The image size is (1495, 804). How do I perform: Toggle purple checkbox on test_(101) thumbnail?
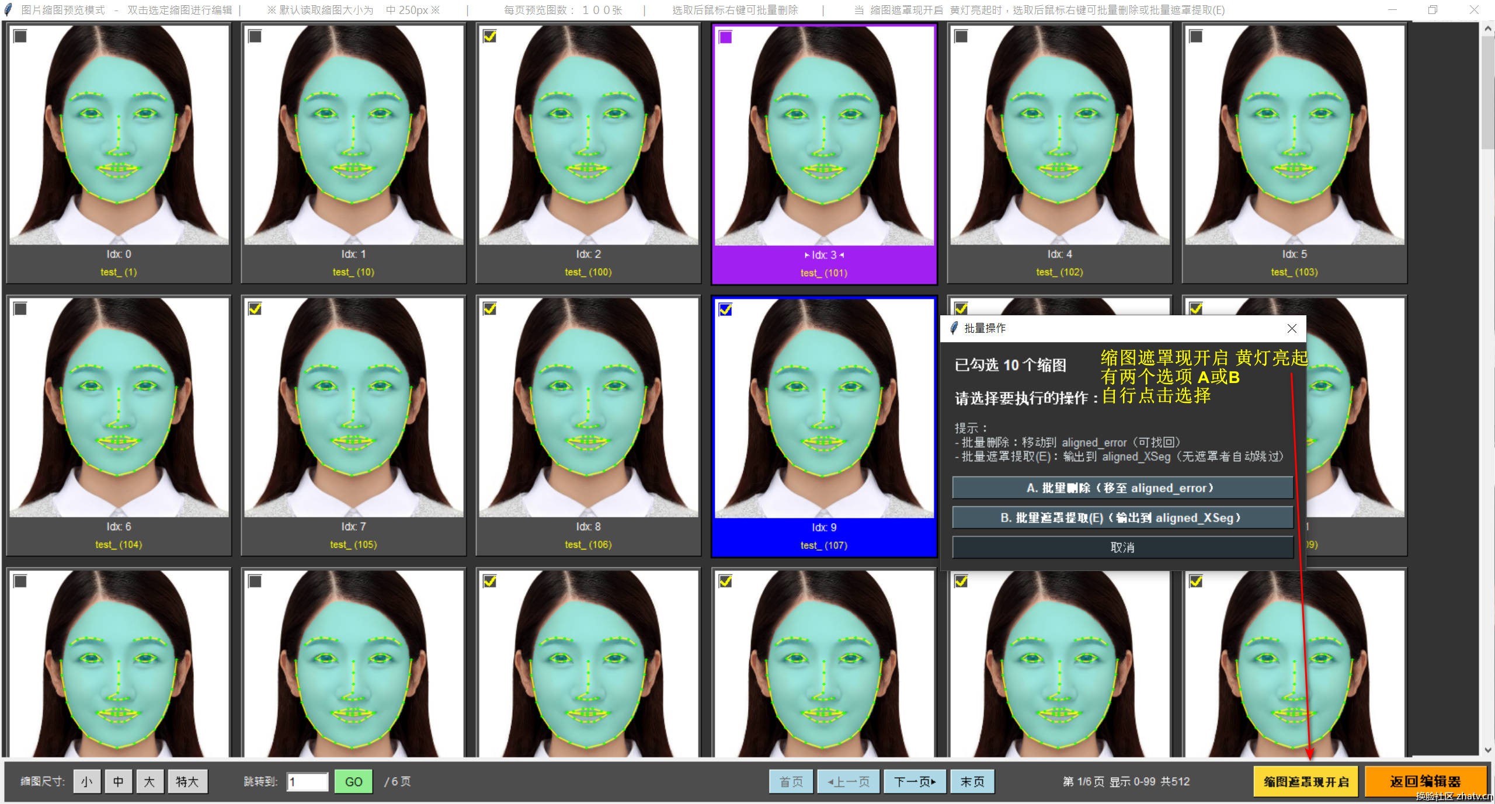(725, 37)
